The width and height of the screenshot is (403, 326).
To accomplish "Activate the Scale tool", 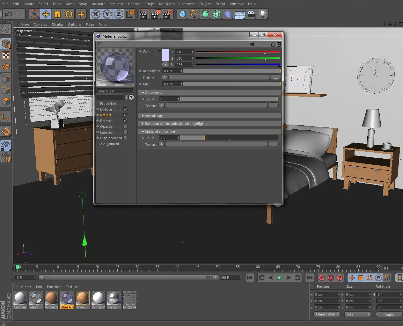I will click(57, 14).
